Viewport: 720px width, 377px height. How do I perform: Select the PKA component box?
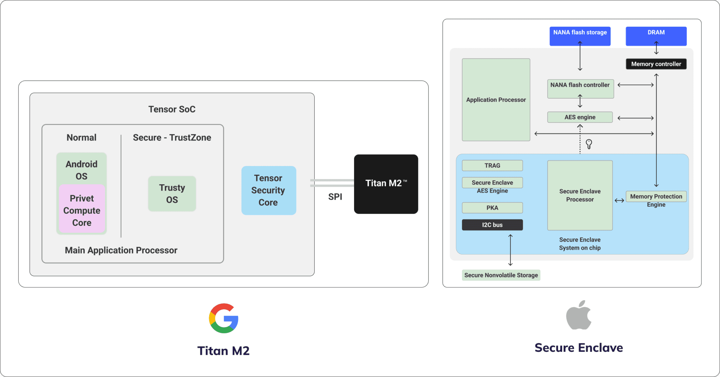click(492, 208)
